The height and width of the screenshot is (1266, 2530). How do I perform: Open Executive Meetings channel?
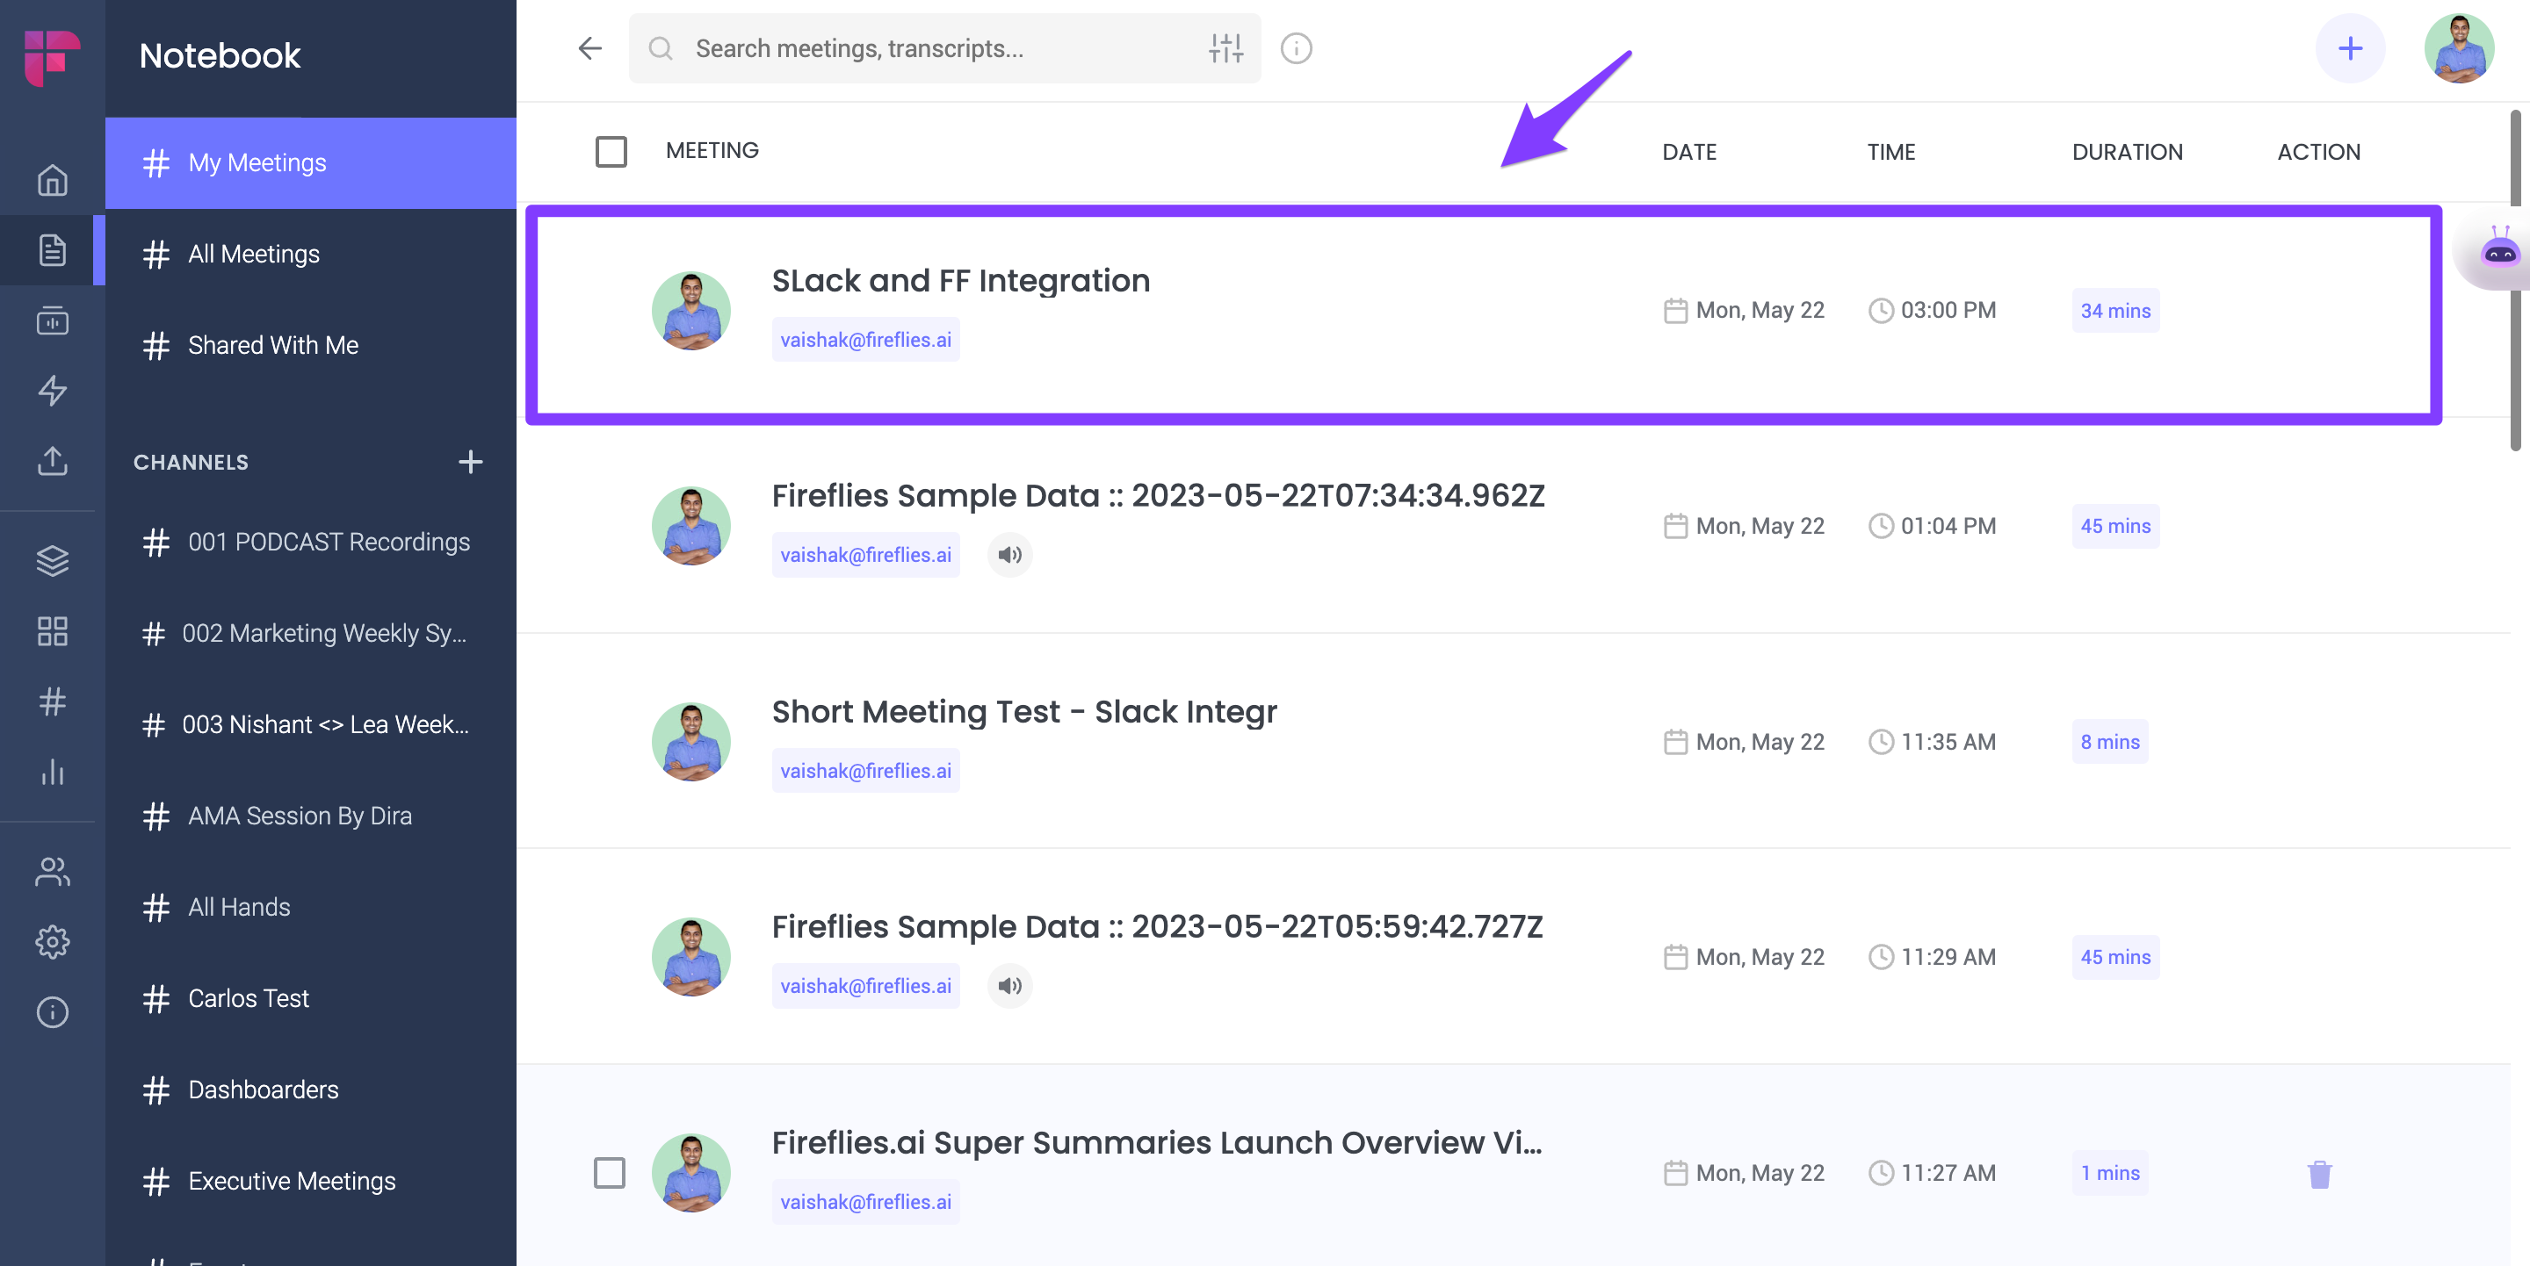[x=310, y=1181]
